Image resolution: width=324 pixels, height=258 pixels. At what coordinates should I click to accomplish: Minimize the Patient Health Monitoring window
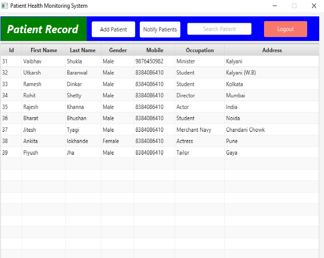point(275,6)
